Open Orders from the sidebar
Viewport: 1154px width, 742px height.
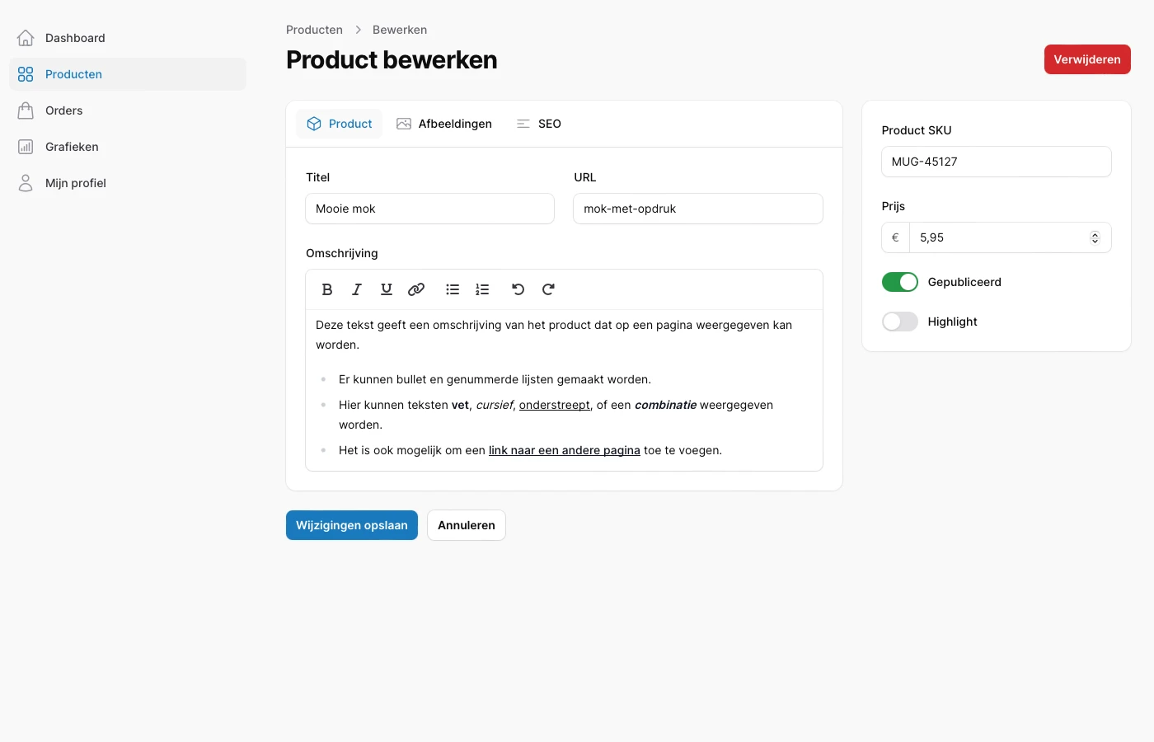(x=63, y=110)
